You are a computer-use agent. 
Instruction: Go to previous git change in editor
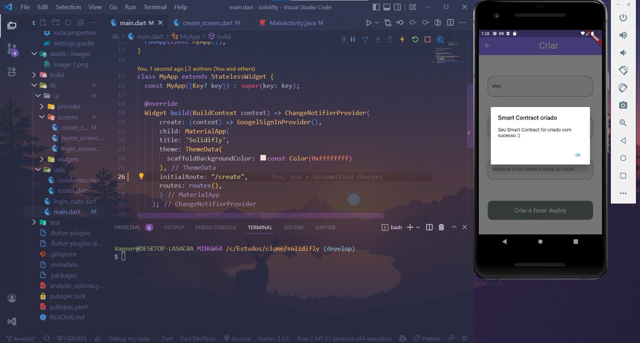pyautogui.click(x=400, y=23)
